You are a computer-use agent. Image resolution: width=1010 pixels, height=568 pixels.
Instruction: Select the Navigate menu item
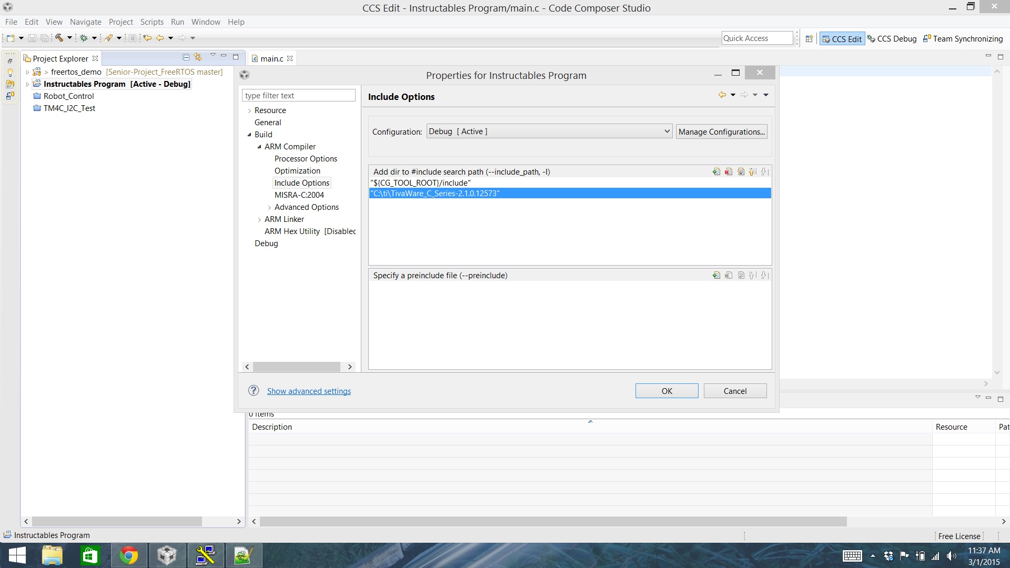[x=84, y=22]
